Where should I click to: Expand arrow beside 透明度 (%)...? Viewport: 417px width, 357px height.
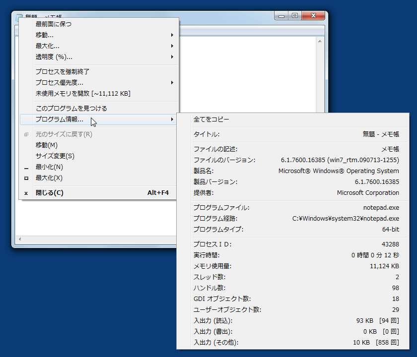coord(172,57)
